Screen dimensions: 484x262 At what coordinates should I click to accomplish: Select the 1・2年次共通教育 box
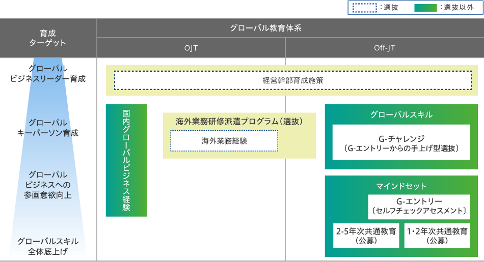click(x=437, y=236)
